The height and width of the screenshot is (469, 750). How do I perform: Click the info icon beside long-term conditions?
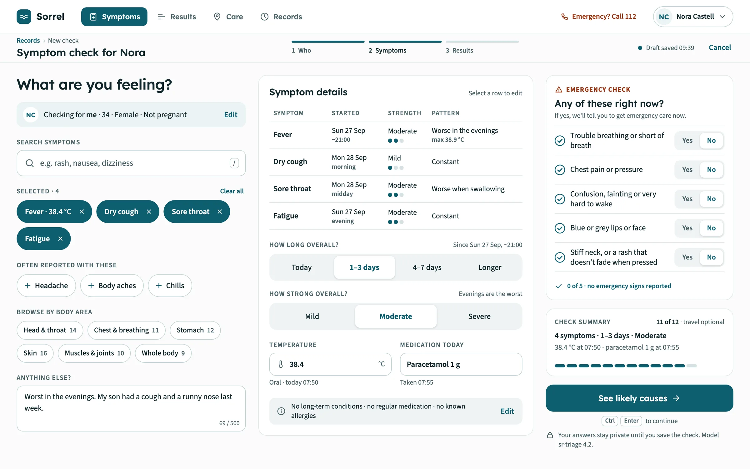[281, 411]
